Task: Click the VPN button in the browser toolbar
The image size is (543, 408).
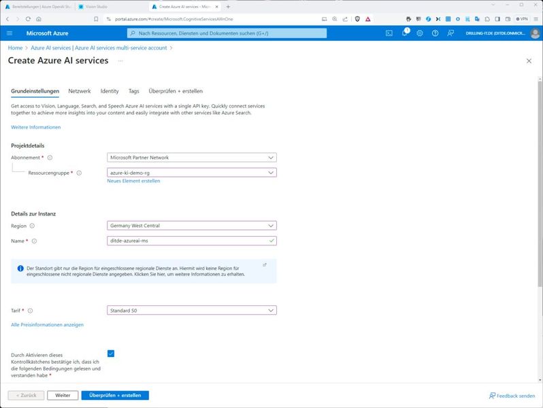Action: tap(522, 19)
